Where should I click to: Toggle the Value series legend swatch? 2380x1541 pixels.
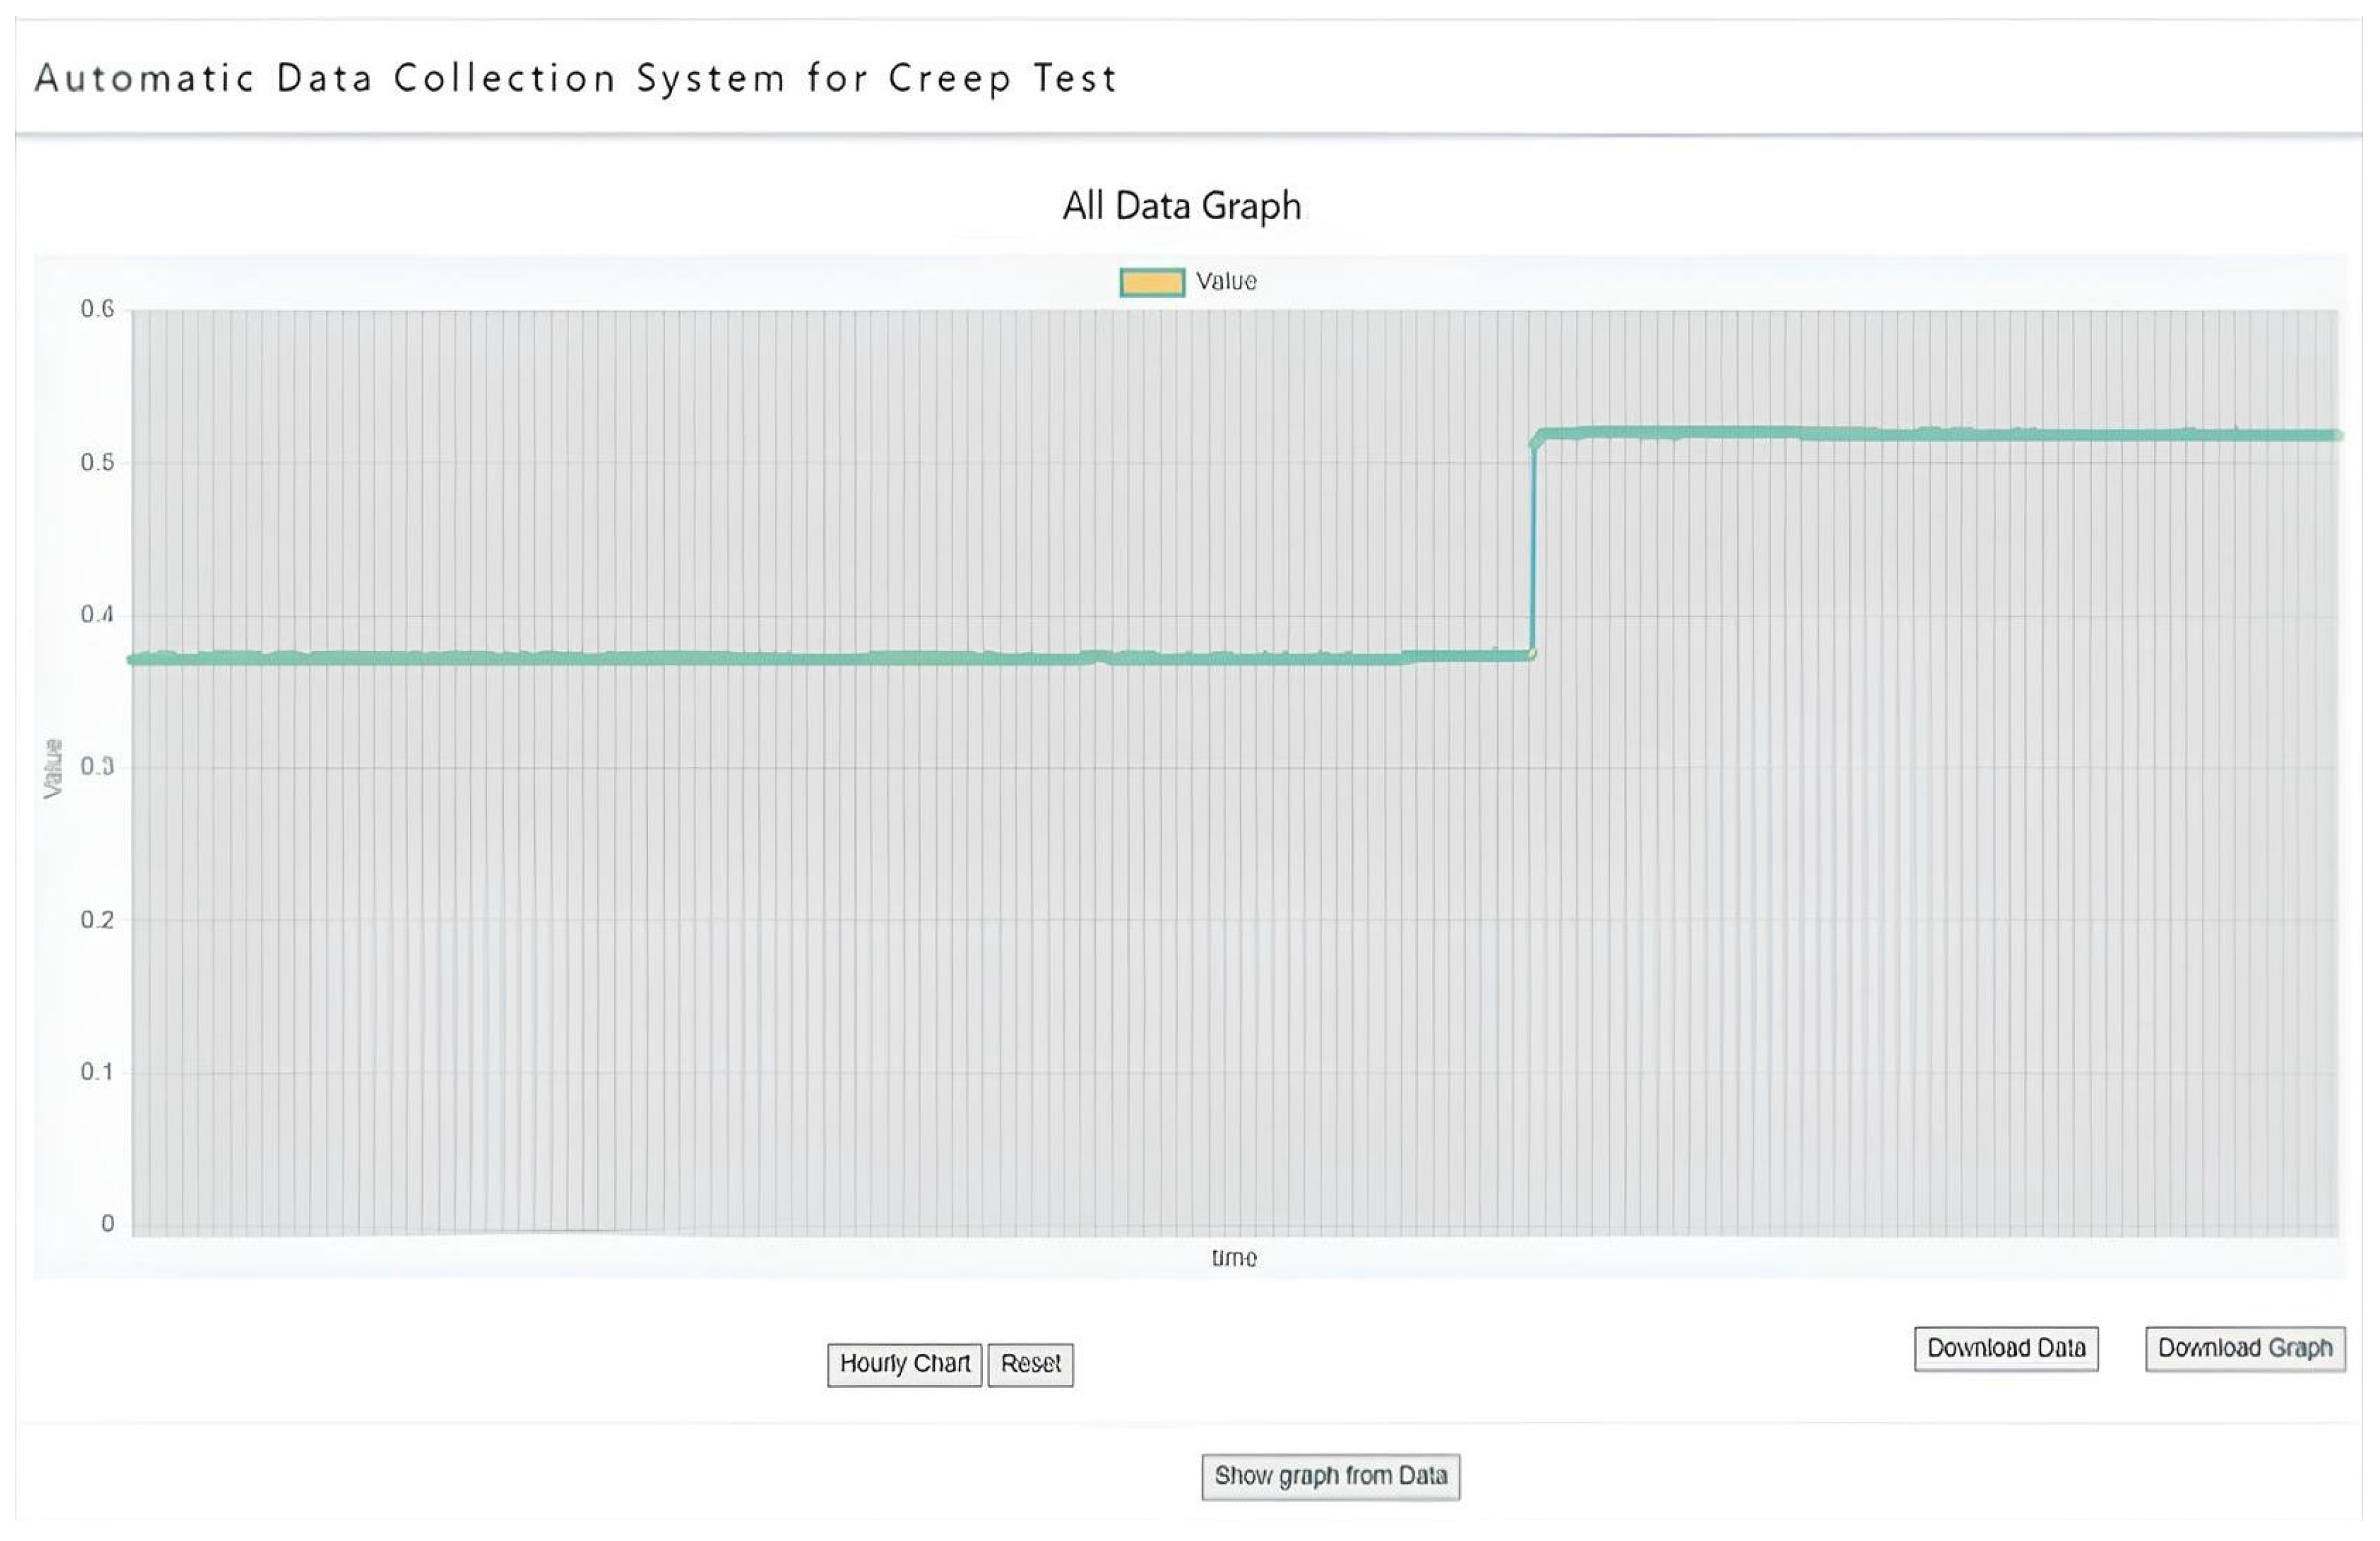point(1151,282)
